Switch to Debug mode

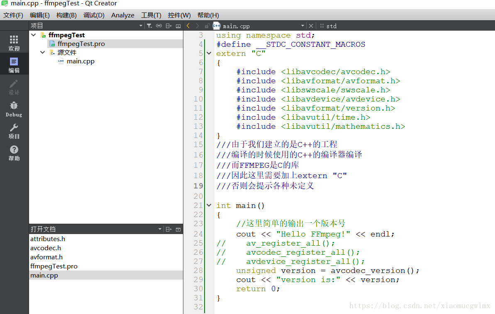point(14,109)
